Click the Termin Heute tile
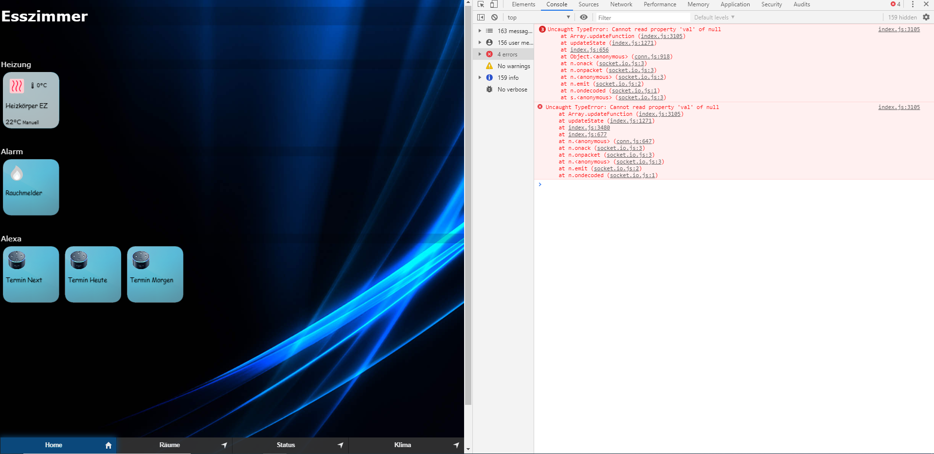This screenshot has width=934, height=454. [93, 274]
